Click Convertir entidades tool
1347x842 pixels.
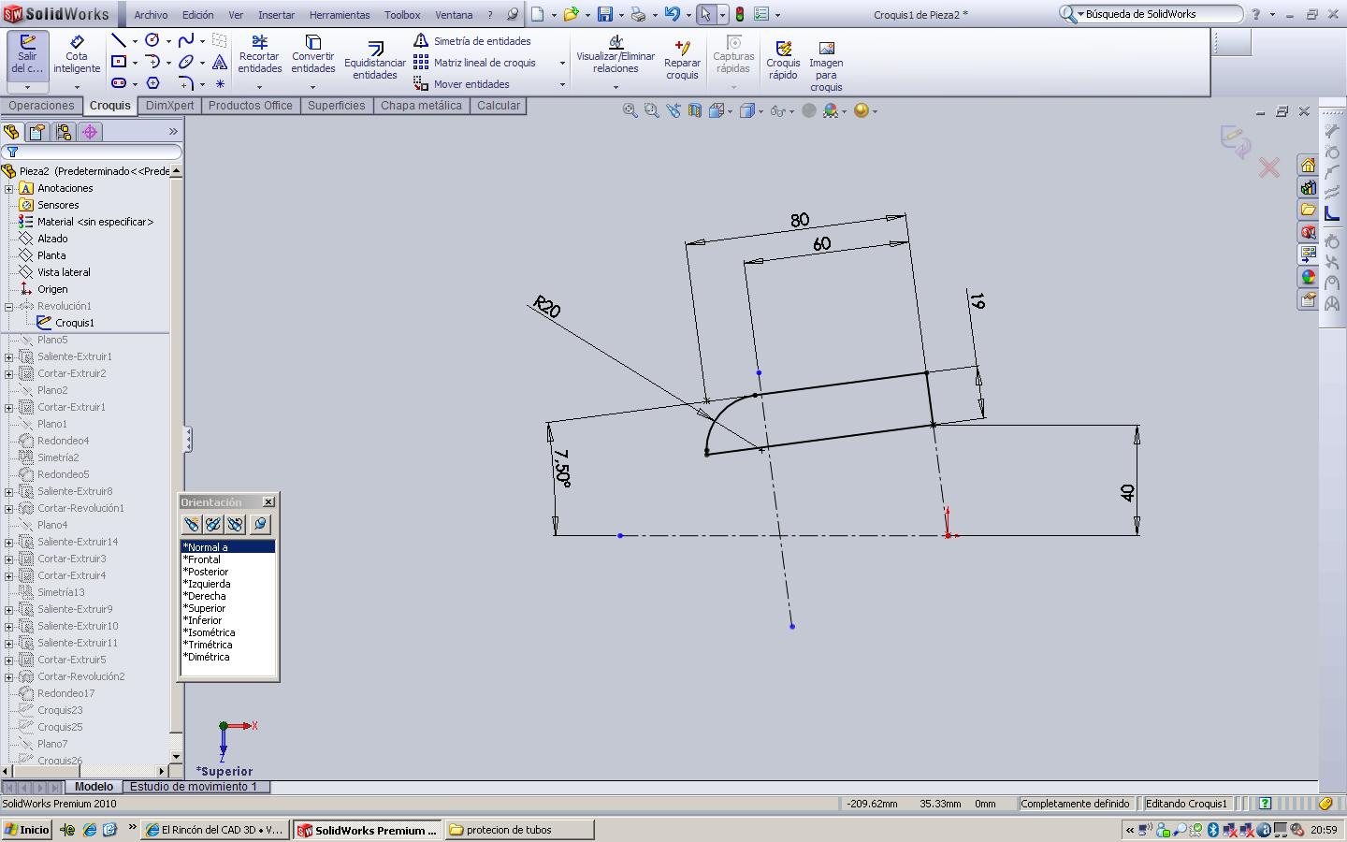313,54
